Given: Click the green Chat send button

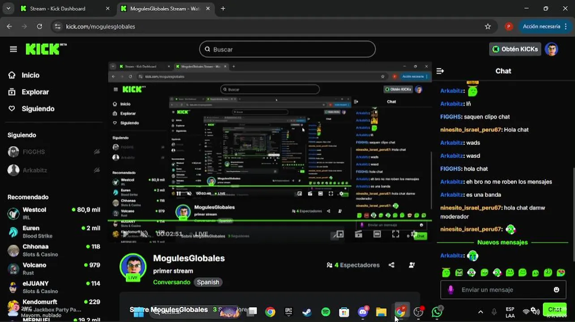Looking at the screenshot, I should click(x=554, y=309).
